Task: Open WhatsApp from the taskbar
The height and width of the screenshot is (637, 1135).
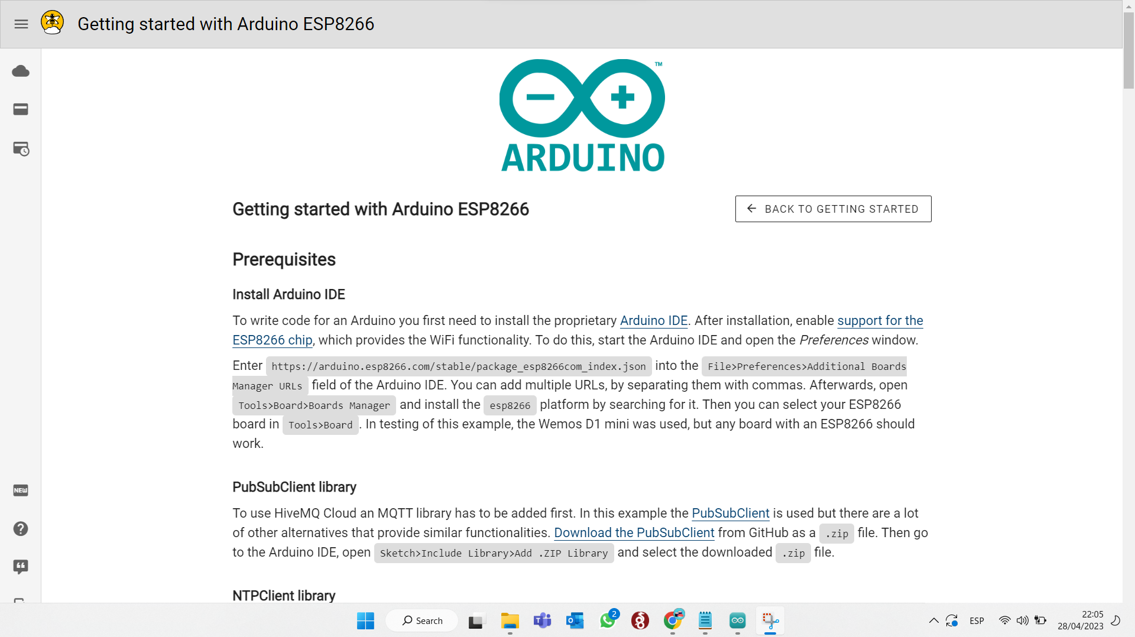Action: [608, 620]
